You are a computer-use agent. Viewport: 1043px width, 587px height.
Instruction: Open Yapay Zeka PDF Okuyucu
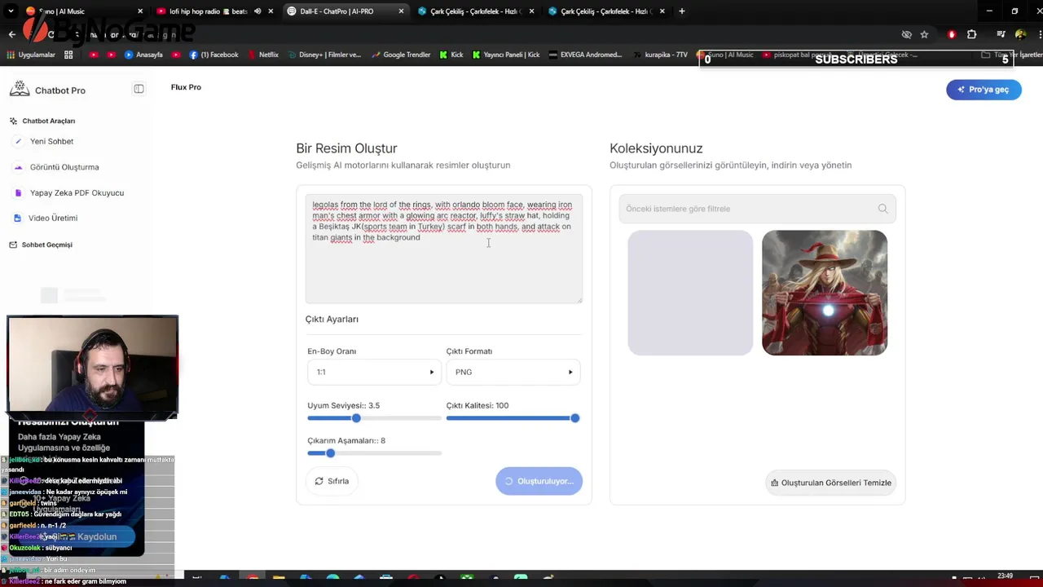click(x=77, y=193)
